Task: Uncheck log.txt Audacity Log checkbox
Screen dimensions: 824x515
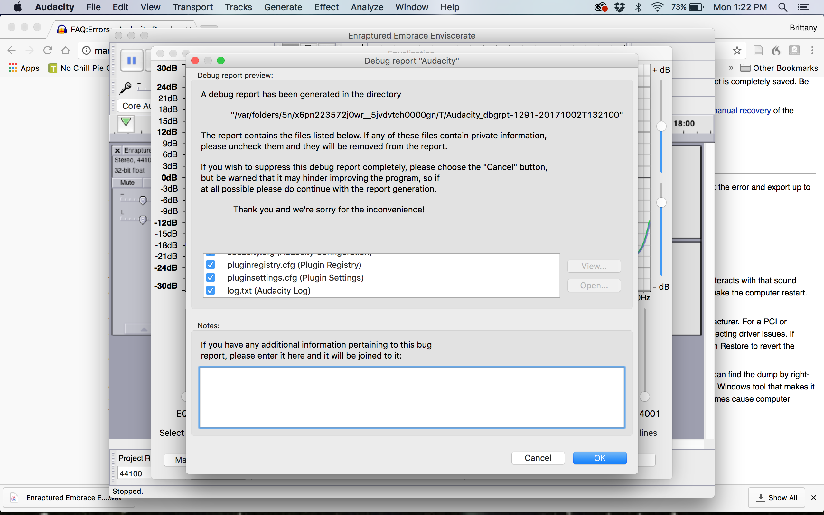Action: point(211,291)
